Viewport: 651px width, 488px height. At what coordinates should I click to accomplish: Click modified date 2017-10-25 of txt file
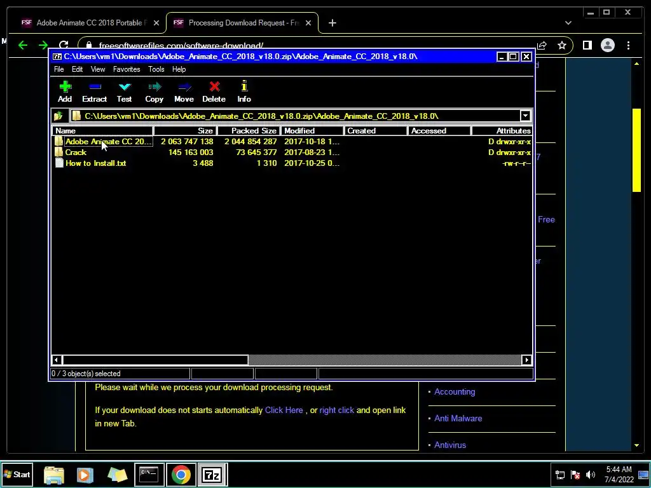(312, 163)
